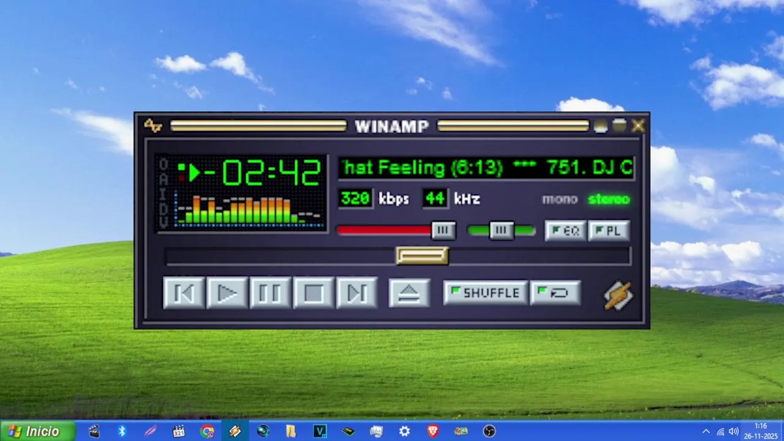
Task: Open options with clutterbar letter O
Action: (164, 164)
